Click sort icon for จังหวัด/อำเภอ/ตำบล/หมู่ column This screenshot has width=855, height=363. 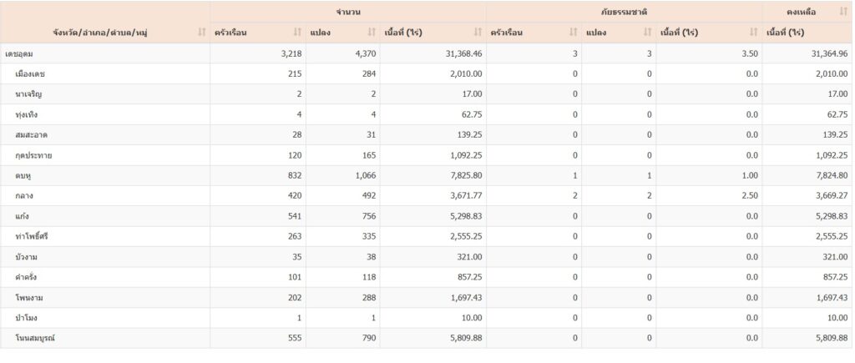(201, 33)
